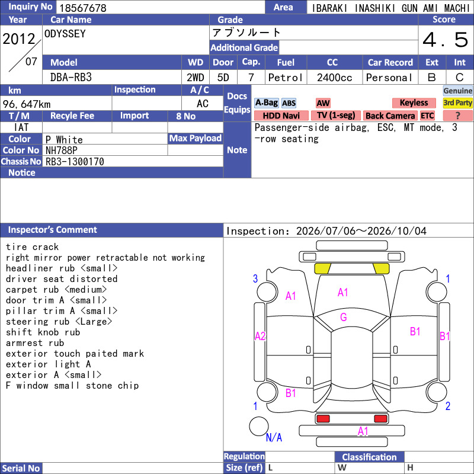
Task: Click the 'steering rub <Large>' comment
Action: click(59, 322)
